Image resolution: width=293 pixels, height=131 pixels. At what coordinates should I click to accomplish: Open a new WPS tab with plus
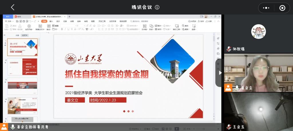tap(69, 17)
